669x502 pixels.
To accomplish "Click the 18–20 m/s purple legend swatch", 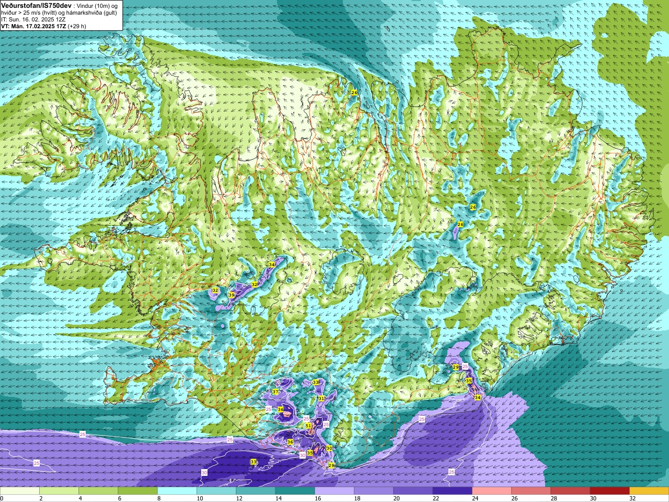I will pyautogui.click(x=374, y=491).
